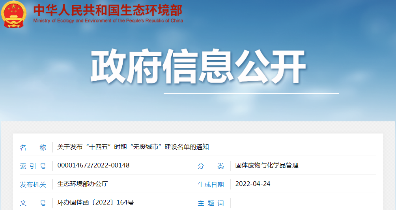The image size is (396, 210).
Task: Click the Ministry of Ecology and Environment English title
Action: click(x=108, y=21)
